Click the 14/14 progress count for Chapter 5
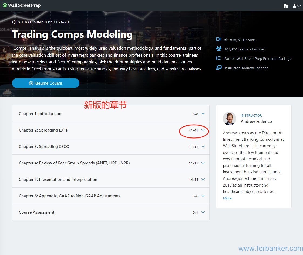The width and height of the screenshot is (303, 255). click(193, 180)
